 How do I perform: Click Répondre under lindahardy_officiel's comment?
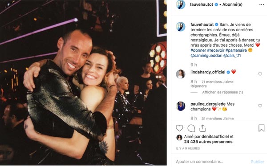click(x=198, y=86)
